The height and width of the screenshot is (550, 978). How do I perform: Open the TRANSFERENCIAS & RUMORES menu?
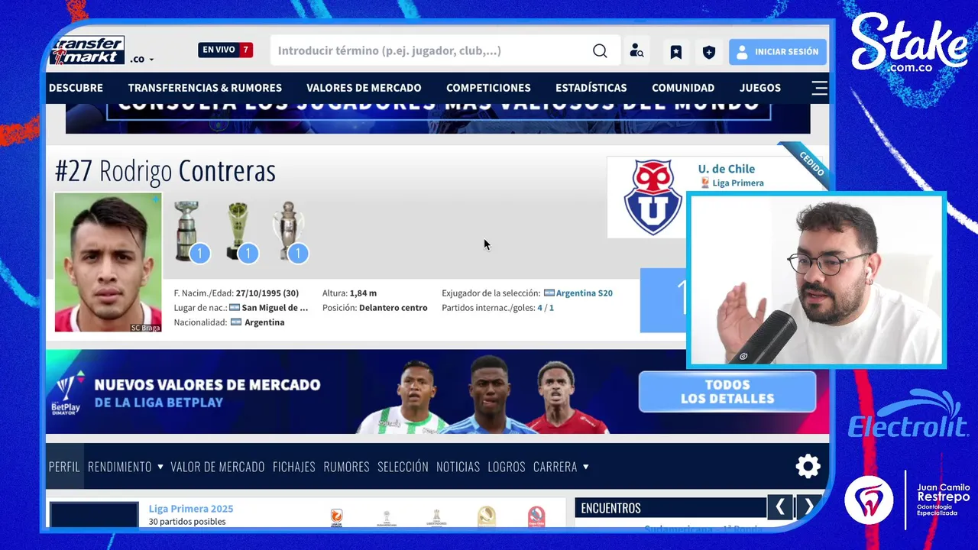point(205,88)
